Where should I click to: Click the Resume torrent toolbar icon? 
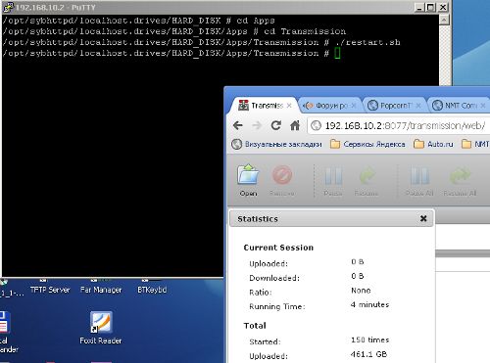tap(367, 181)
